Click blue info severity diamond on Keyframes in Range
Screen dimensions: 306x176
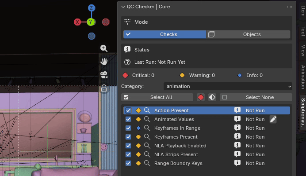(x=138, y=128)
